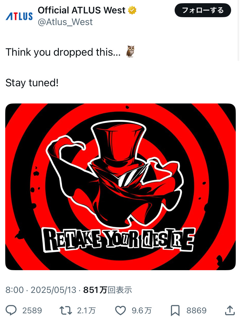Click the 851万回表示 view count

pyautogui.click(x=107, y=290)
